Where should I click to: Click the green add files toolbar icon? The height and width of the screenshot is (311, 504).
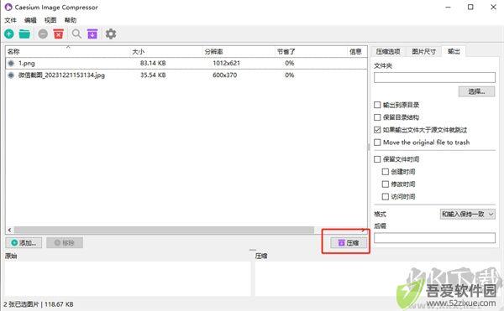pos(9,34)
